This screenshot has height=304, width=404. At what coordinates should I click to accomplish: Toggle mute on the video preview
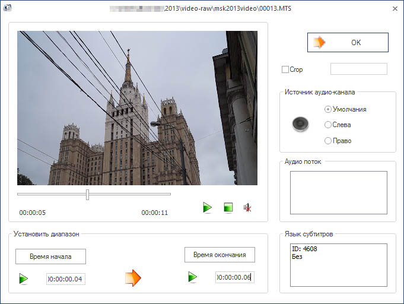[247, 207]
